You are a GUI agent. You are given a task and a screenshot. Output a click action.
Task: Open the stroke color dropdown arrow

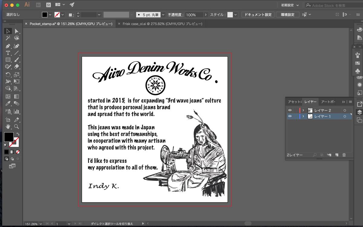click(63, 15)
